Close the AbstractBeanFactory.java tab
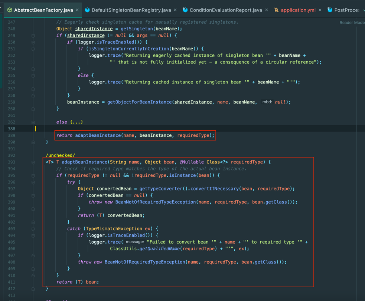The width and height of the screenshot is (365, 301). pos(77,10)
